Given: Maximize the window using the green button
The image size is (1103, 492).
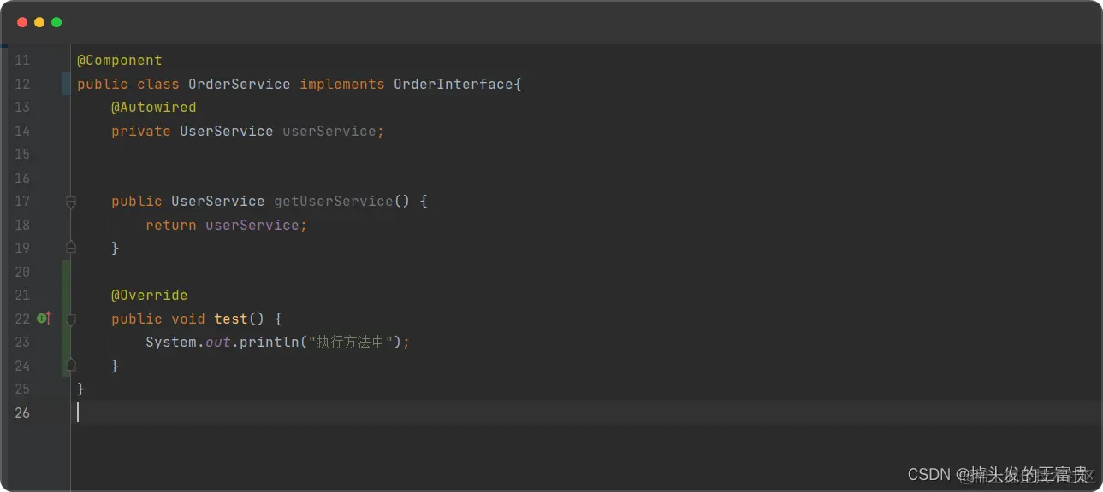Looking at the screenshot, I should pyautogui.click(x=56, y=22).
